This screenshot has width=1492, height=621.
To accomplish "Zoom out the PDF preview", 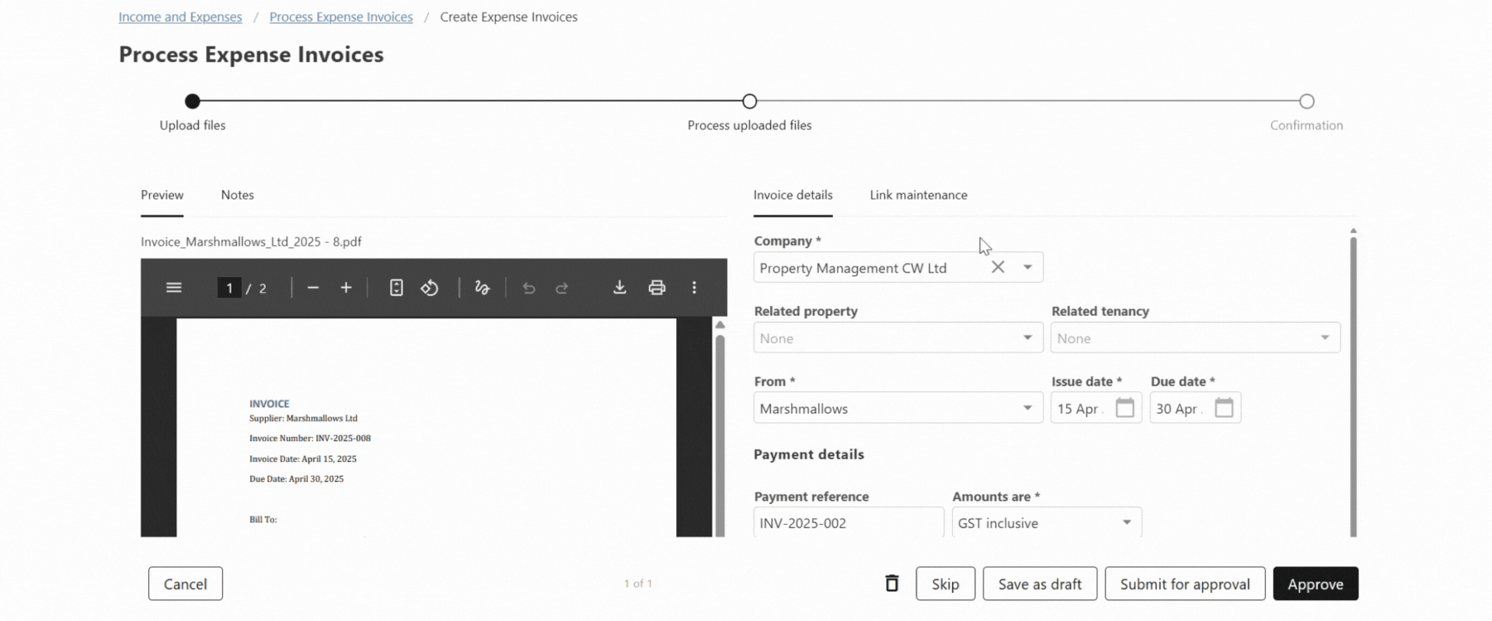I will tap(313, 288).
